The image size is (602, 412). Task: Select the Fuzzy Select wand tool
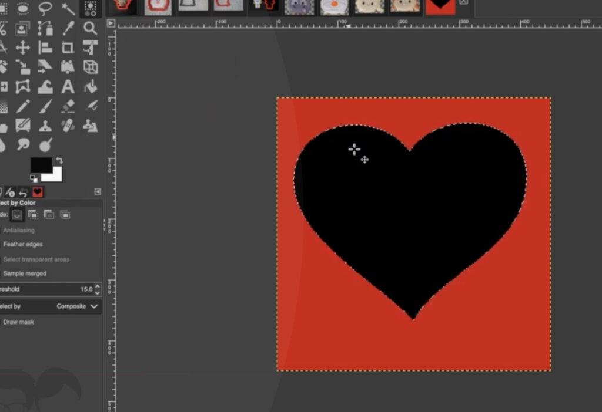tap(68, 8)
